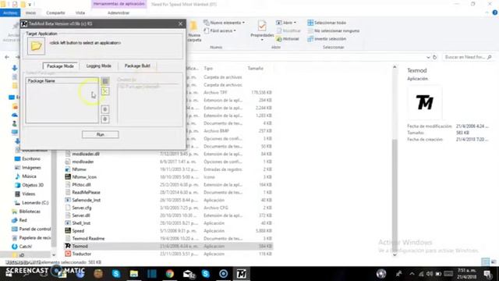Click the Texmod preview thumbnail in the details pane
The image size is (499, 281).
[x=425, y=102]
